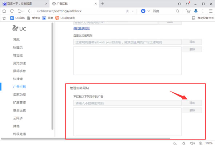Expand the dropdown arrow beside undo icon
Image resolution: width=215 pixels, height=146 pixels.
pyautogui.click(x=23, y=11)
